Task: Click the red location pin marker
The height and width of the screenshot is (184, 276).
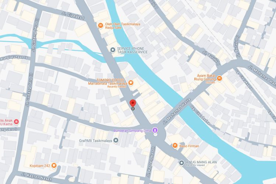Action: [x=133, y=103]
